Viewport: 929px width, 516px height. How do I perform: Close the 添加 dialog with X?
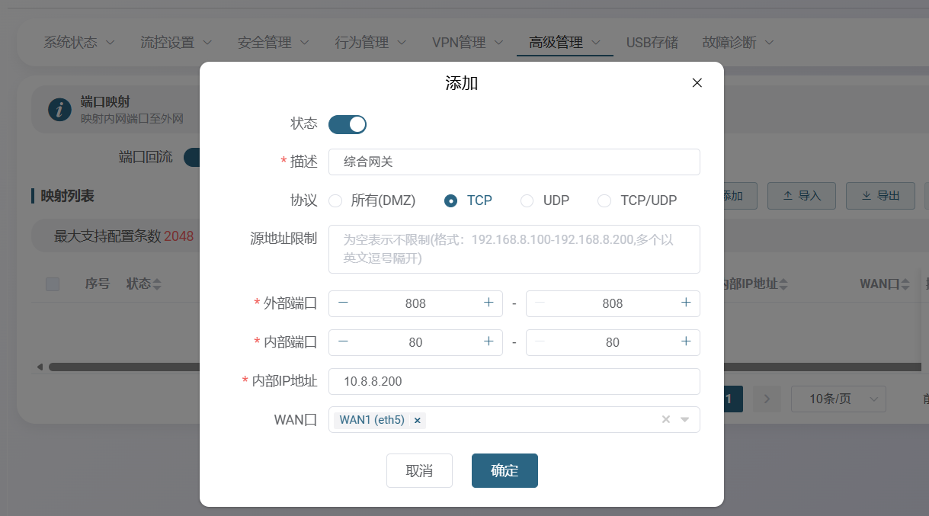(697, 83)
